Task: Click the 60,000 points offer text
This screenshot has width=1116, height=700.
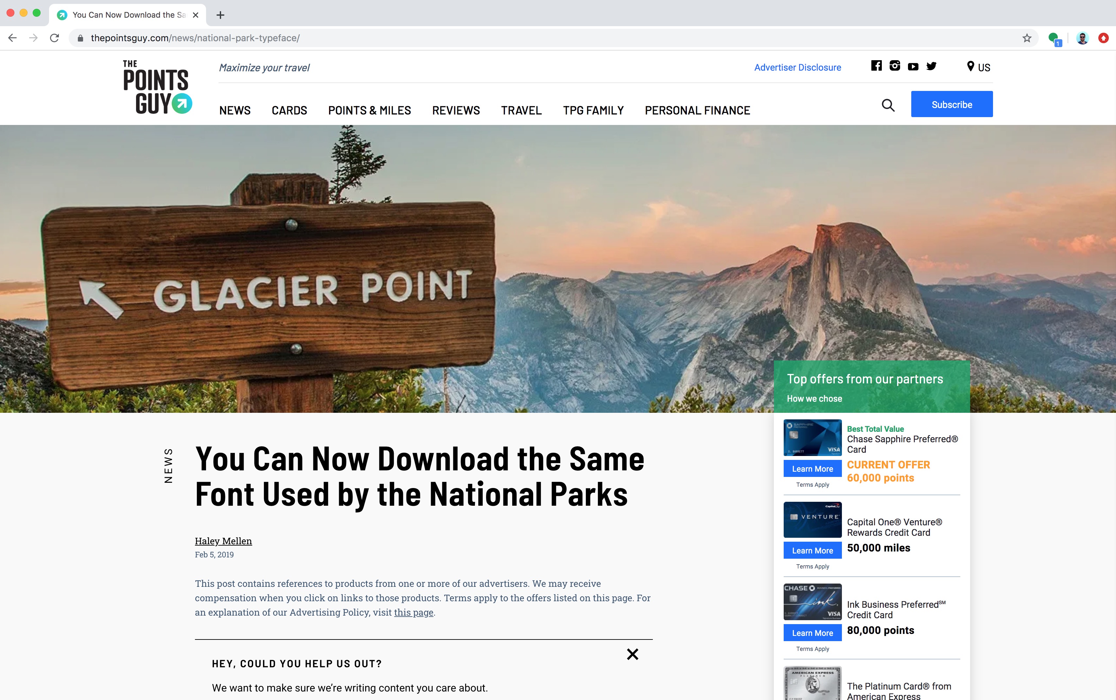Action: pos(881,478)
